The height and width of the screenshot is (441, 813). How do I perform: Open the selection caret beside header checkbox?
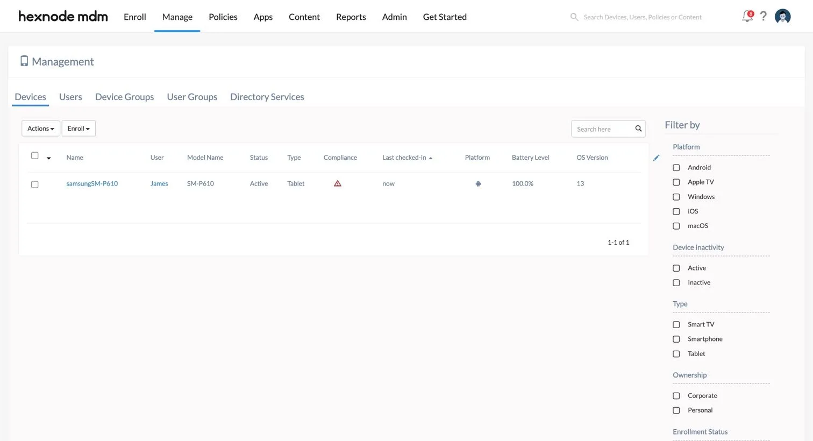click(48, 158)
